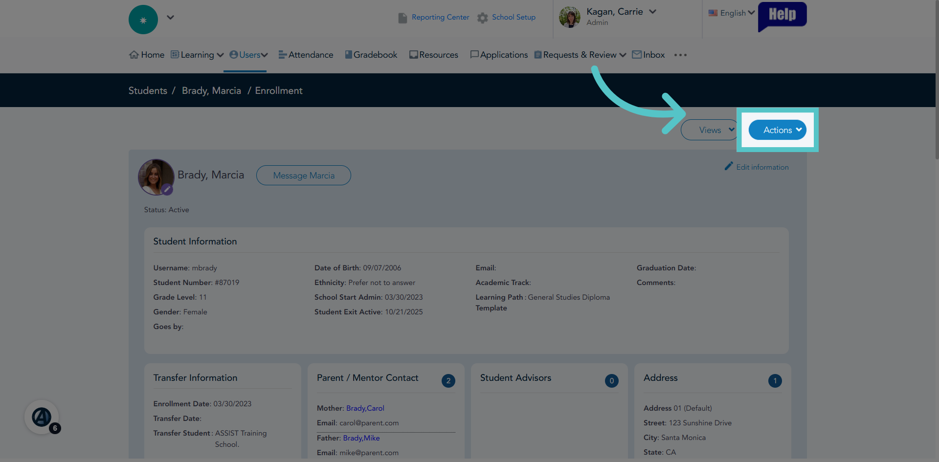The width and height of the screenshot is (939, 462).
Task: Open the Edit information link
Action: pyautogui.click(x=762, y=167)
